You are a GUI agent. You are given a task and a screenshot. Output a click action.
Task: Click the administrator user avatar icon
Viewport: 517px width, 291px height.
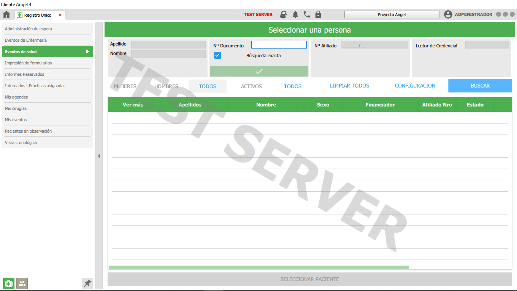(x=448, y=15)
